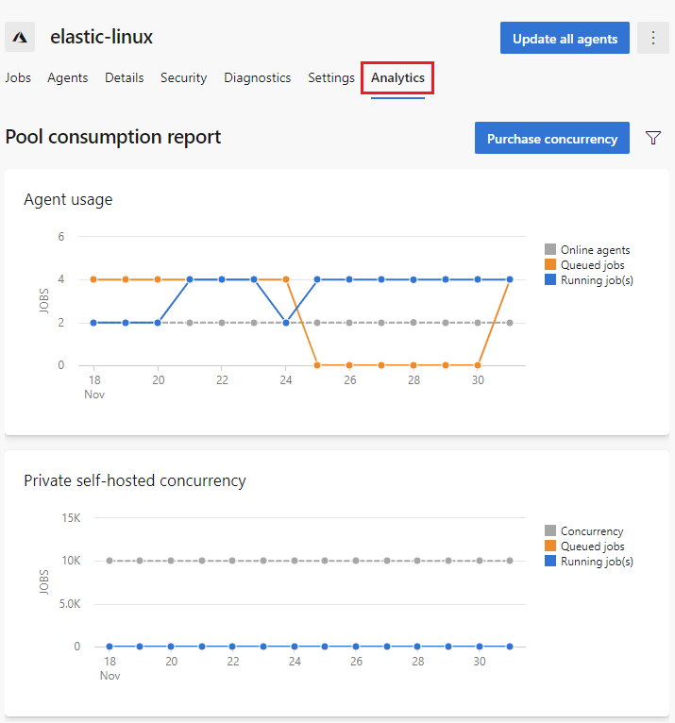Switch to the Jobs tab
The width and height of the screenshot is (675, 723).
(18, 78)
